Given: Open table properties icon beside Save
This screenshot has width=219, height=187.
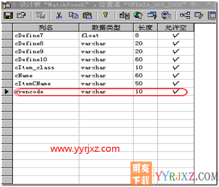Looking at the screenshot, I should pyautogui.click(x=21, y=15).
